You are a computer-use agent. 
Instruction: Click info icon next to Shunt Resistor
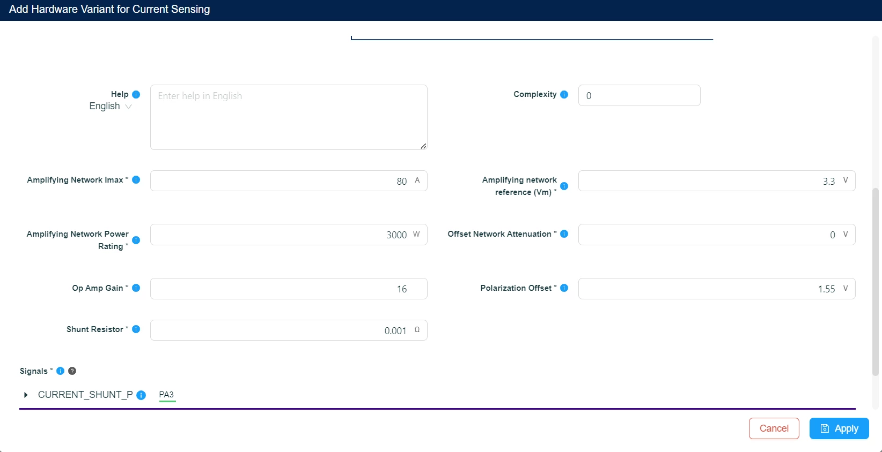[x=136, y=329]
